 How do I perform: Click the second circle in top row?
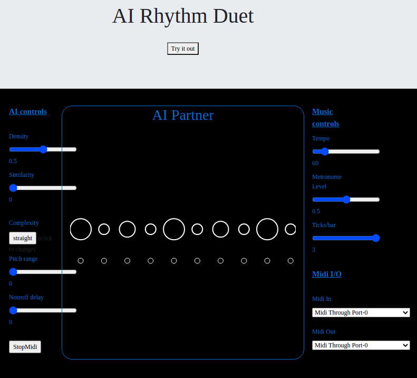(x=104, y=229)
